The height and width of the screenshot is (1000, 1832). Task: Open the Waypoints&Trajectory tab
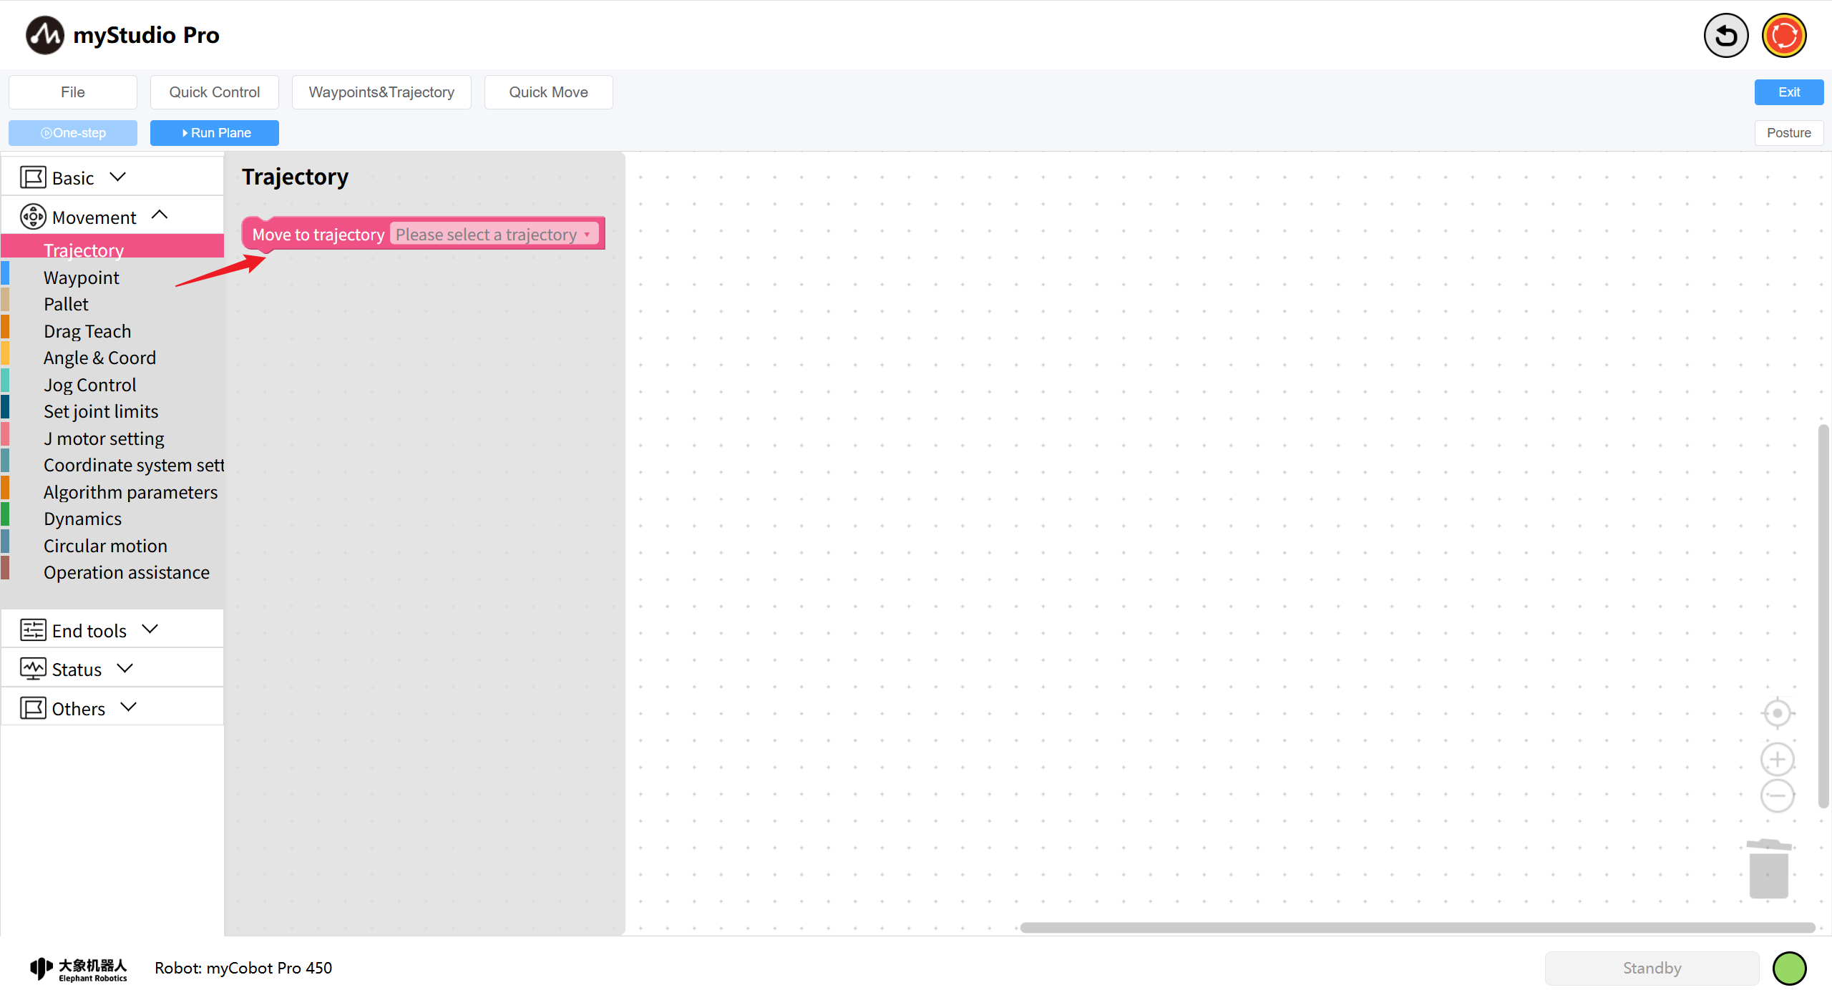[x=381, y=92]
